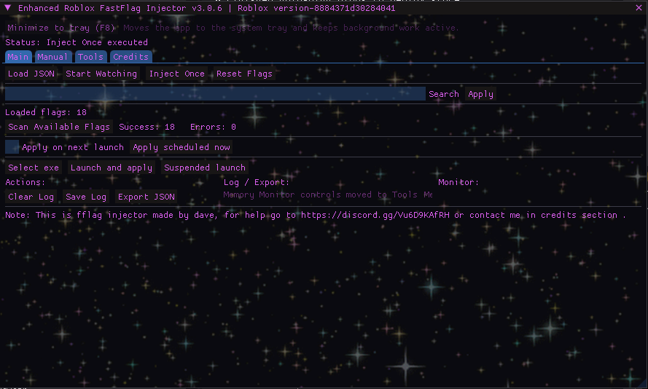Click the window title bar text
Viewport: 648px width, 389px height.
coord(206,8)
